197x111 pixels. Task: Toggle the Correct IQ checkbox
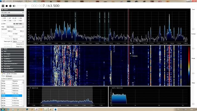coord(23,44)
